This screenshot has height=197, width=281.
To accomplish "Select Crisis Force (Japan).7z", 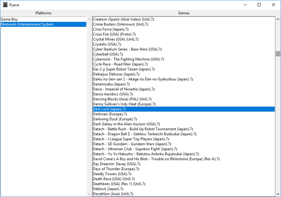I will point(184,29).
